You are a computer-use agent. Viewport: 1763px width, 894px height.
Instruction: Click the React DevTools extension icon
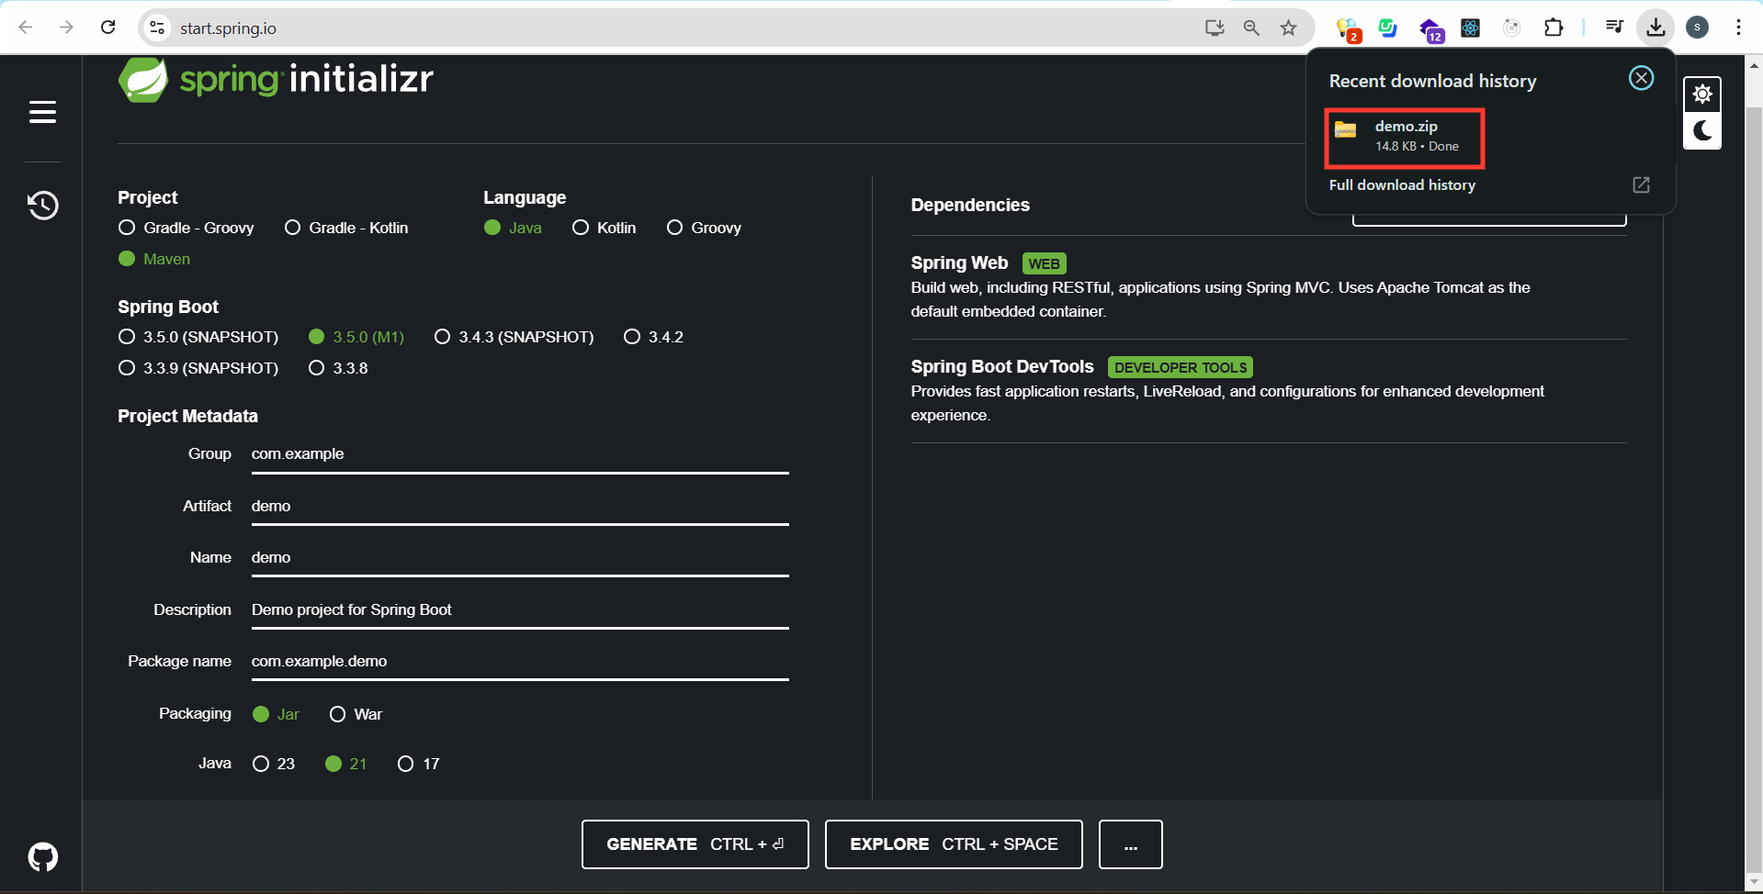point(1471,28)
